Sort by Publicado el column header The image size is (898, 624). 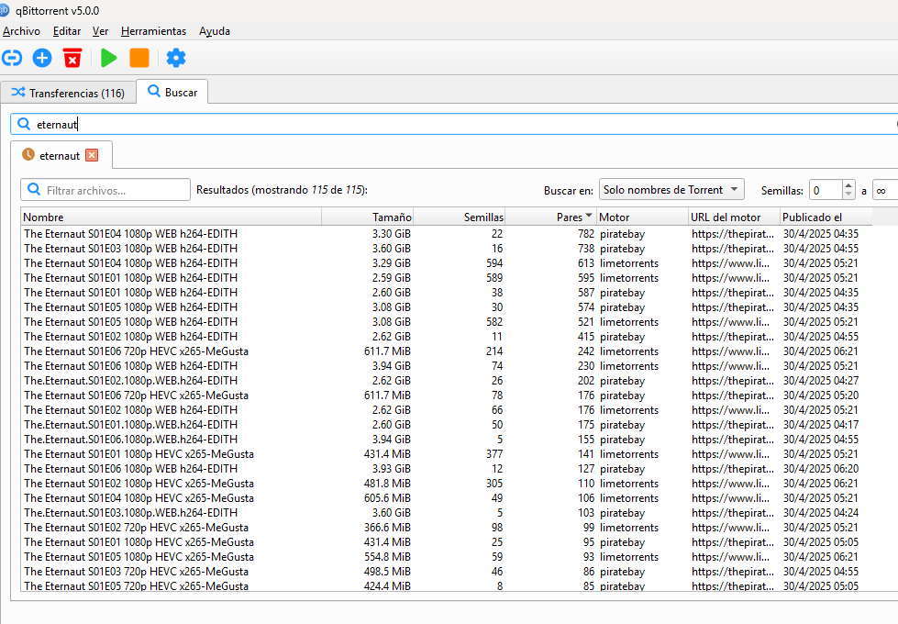coord(826,217)
